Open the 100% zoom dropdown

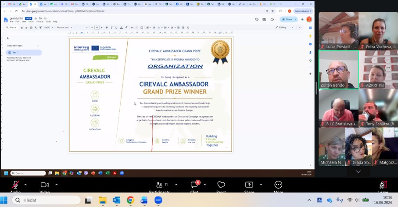[x=48, y=27]
